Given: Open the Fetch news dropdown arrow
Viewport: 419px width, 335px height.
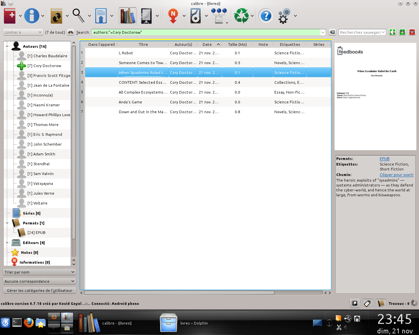Looking at the screenshot, I should point(184,16).
